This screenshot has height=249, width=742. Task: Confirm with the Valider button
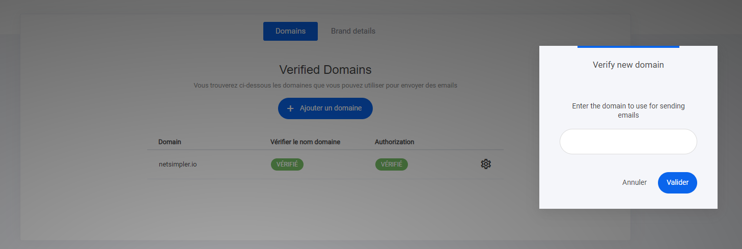tap(677, 183)
